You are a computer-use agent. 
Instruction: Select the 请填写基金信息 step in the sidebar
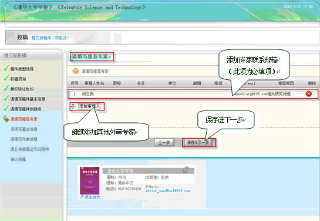(x=24, y=129)
